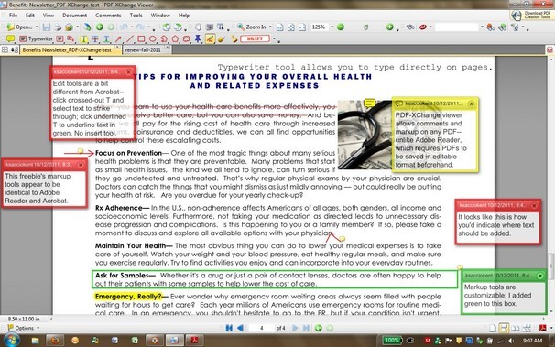Open the Edit menu
The image size is (555, 347).
[x=30, y=16]
